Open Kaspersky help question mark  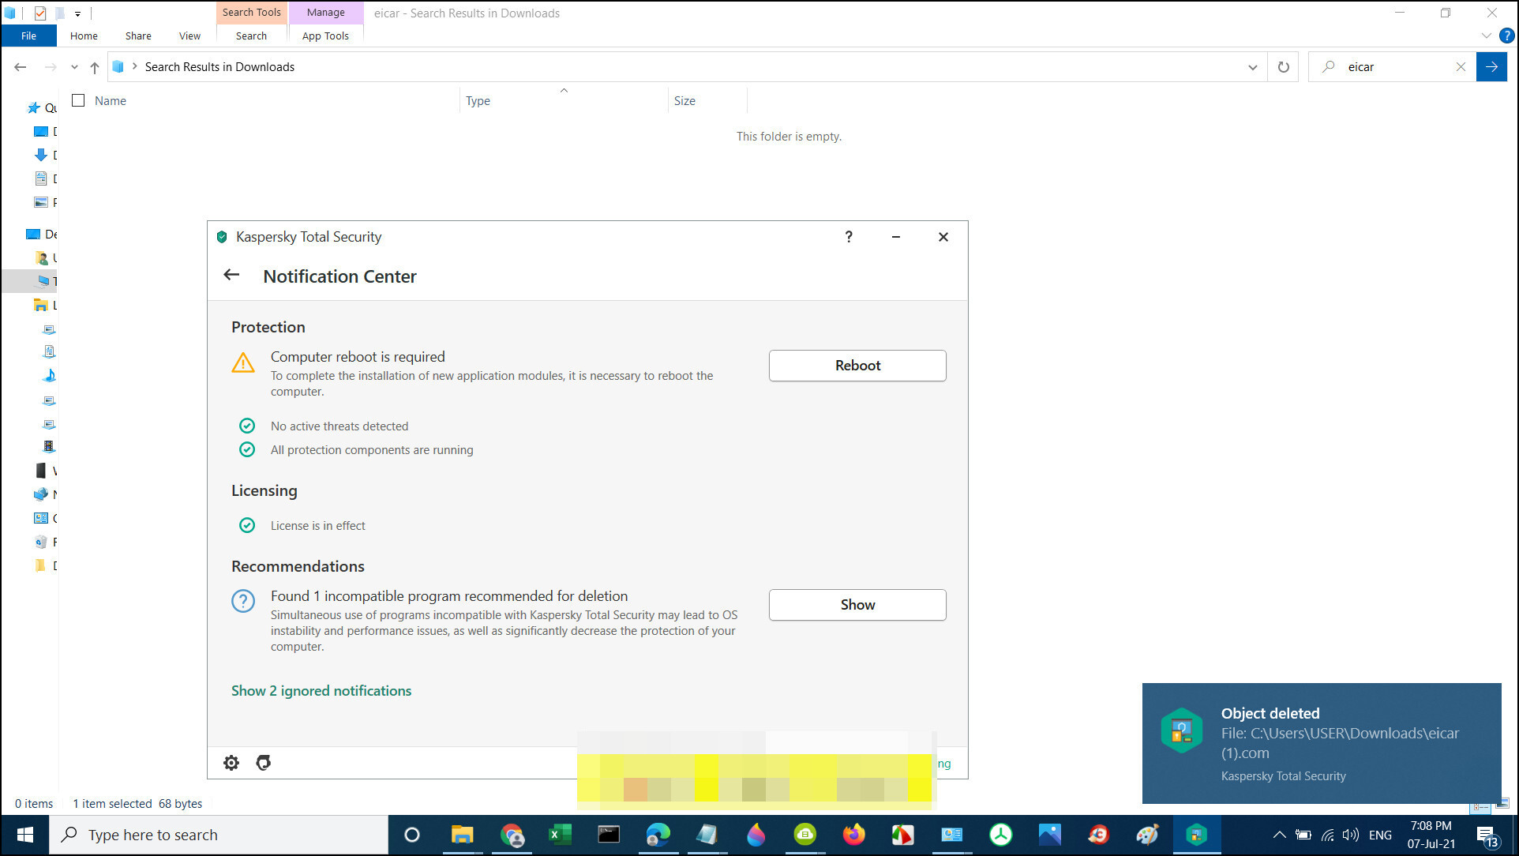(x=849, y=237)
